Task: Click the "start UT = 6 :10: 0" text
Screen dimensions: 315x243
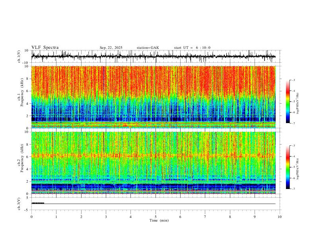Action: click(x=192, y=48)
